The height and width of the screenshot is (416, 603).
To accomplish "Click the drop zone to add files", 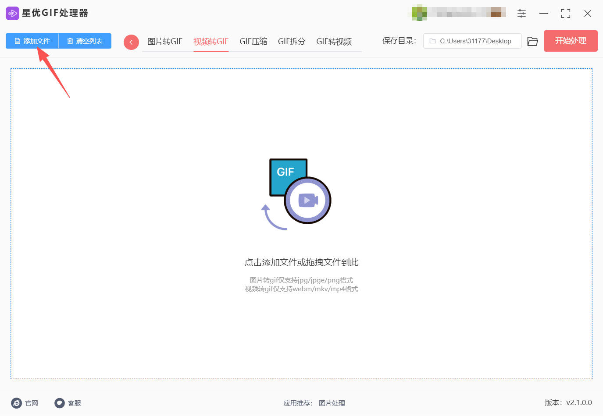I will [301, 219].
